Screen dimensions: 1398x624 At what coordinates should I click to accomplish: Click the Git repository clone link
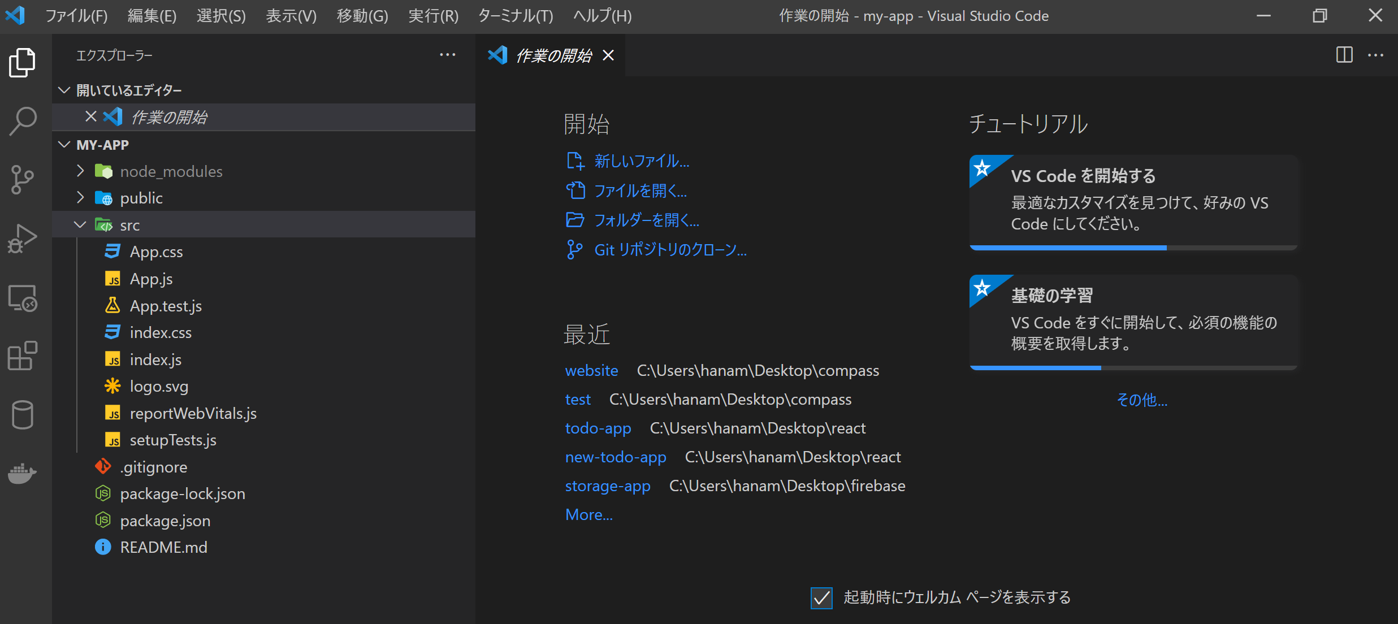pos(670,250)
